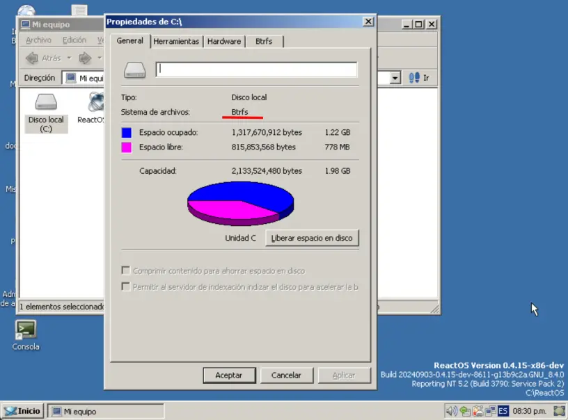Open the Consola desktop icon
Screen dimensions: 568x420
(x=25, y=335)
